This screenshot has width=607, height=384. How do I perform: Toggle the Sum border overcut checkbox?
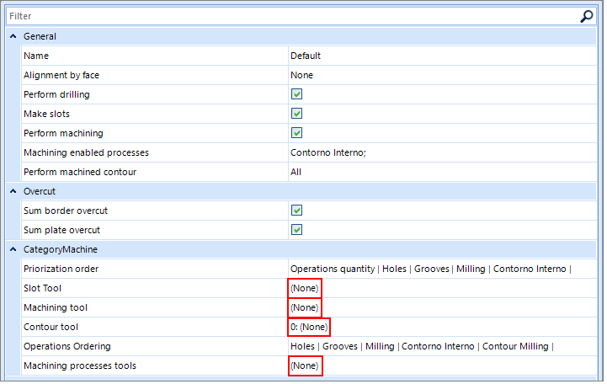[296, 211]
